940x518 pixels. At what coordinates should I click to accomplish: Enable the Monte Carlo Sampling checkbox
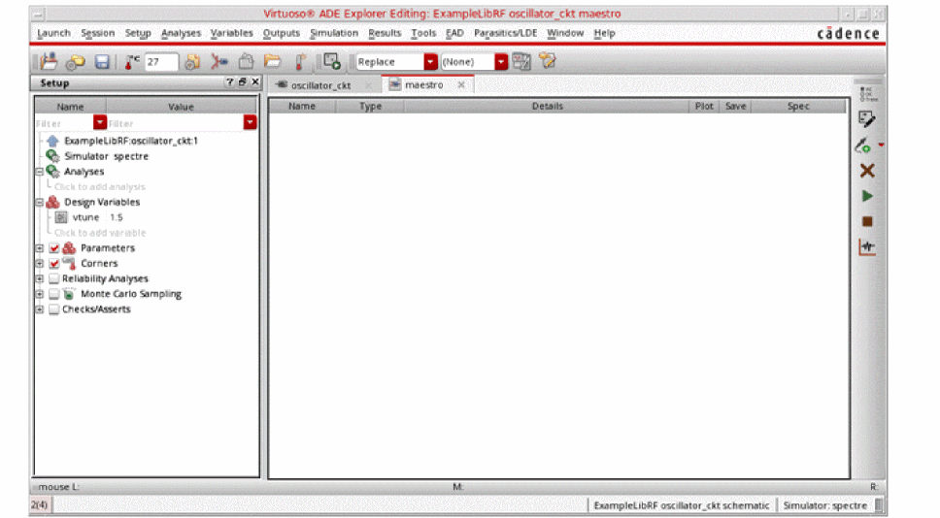54,293
